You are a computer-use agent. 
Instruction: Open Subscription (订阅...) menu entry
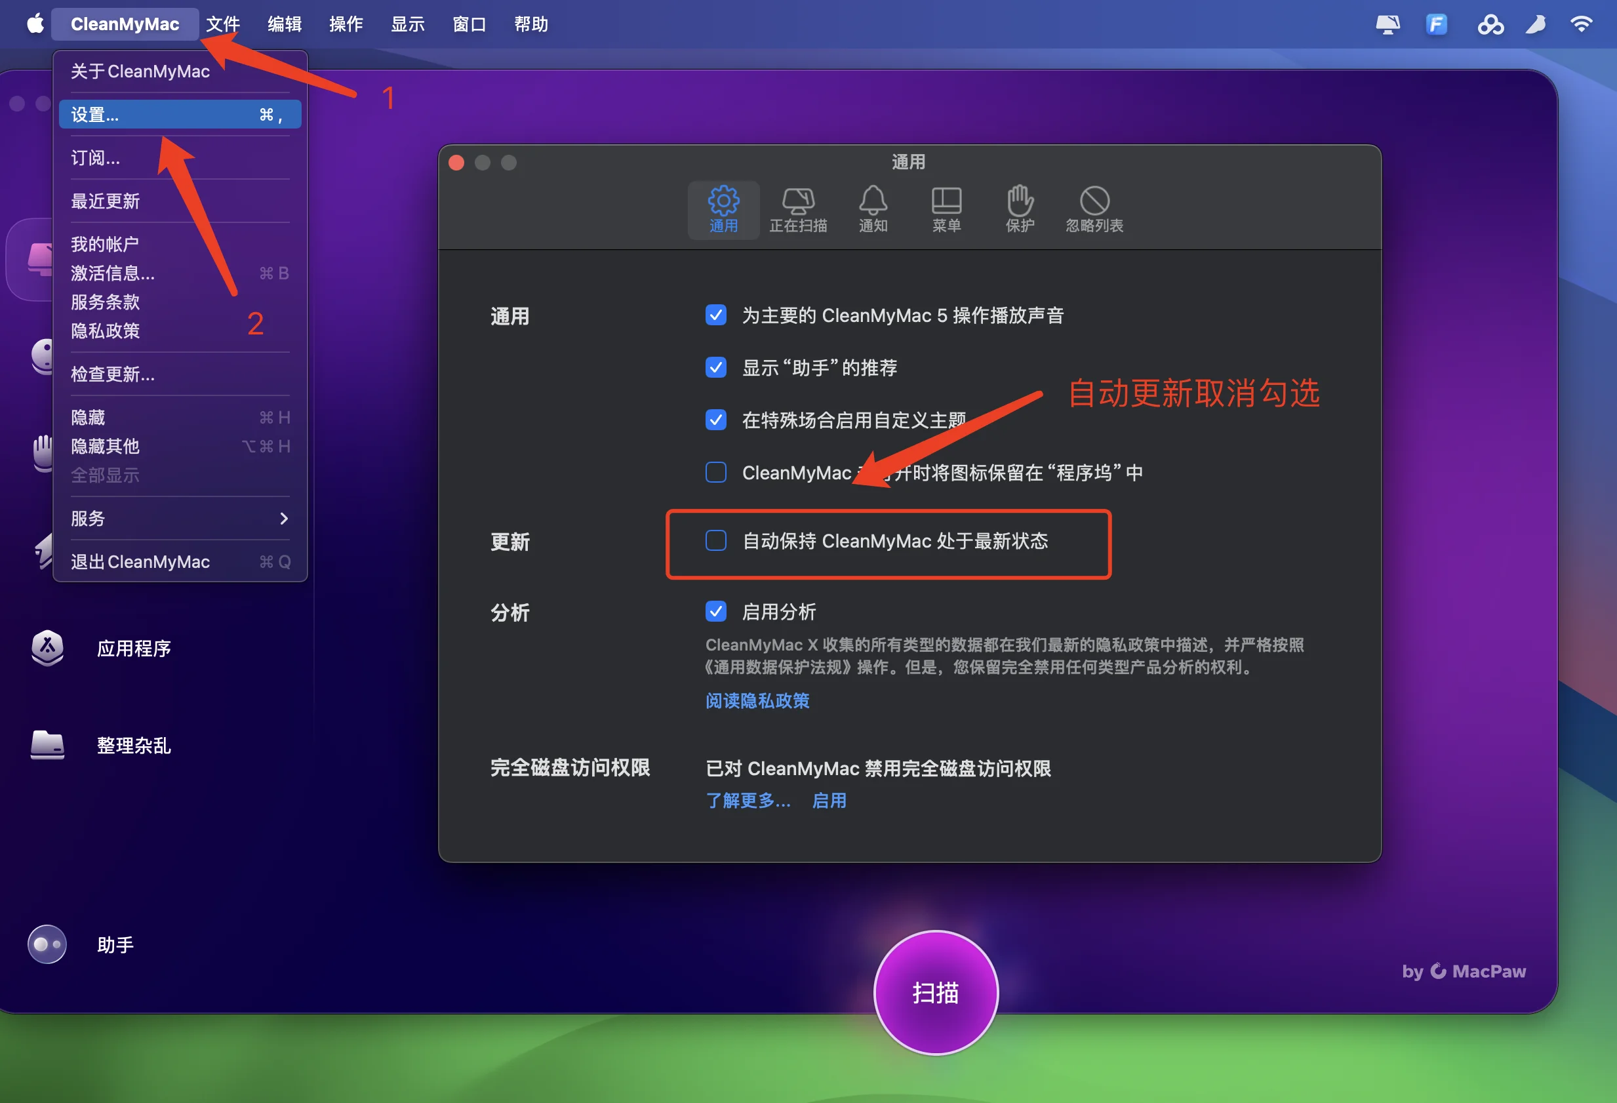180,158
